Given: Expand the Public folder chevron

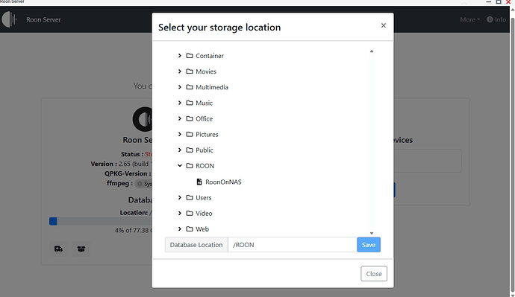Looking at the screenshot, I should pyautogui.click(x=180, y=150).
